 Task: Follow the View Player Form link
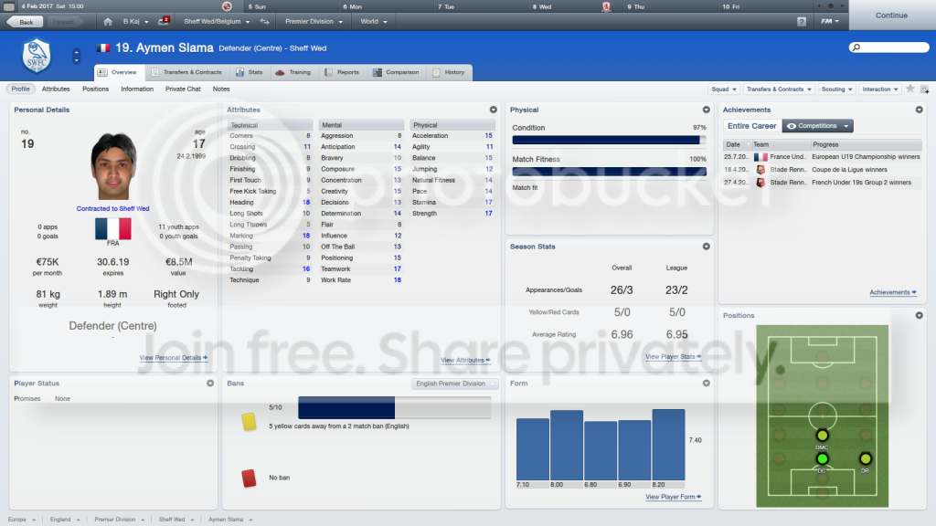(x=673, y=497)
